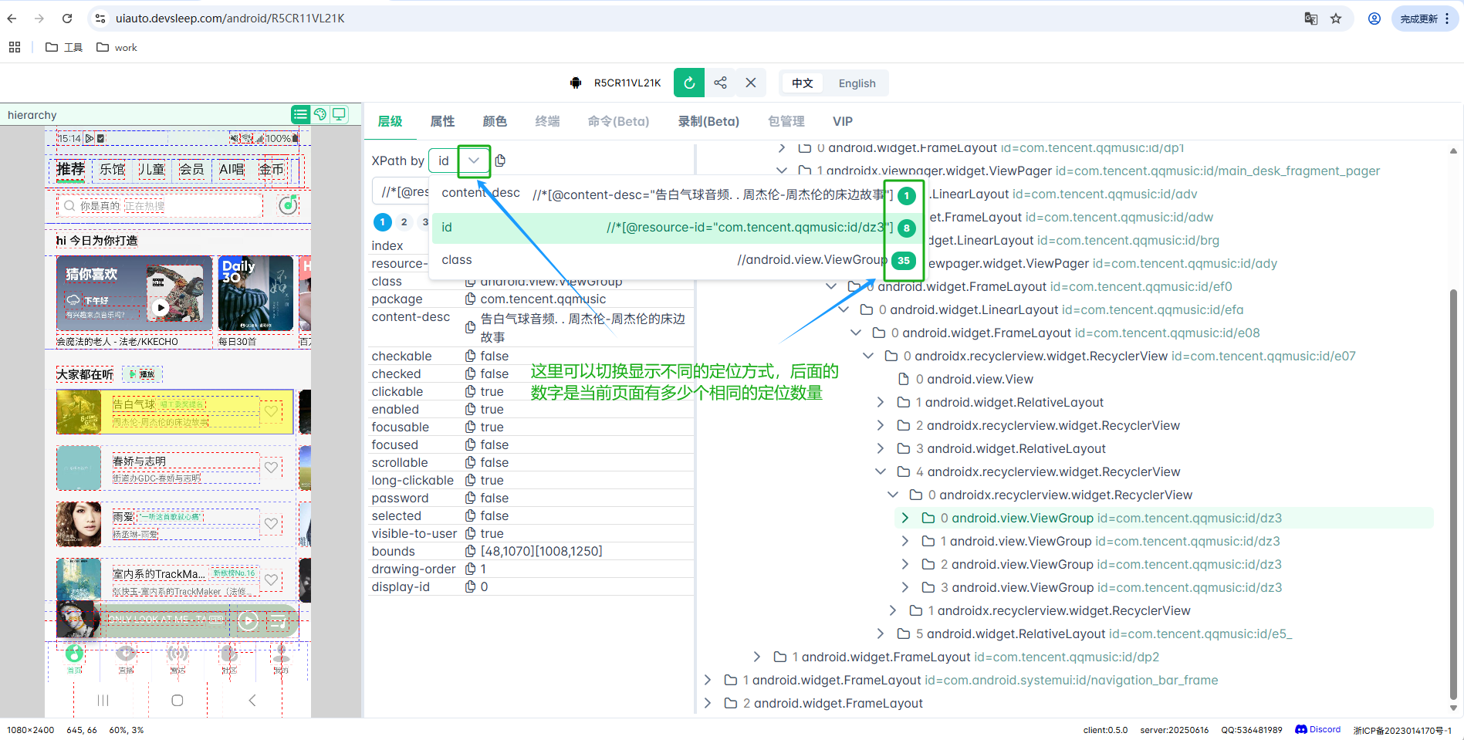Switch to screen mirror view via monitor icon

point(340,114)
